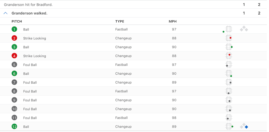269x132 pixels.
Task: Click the TYPE column header
Action: click(x=120, y=22)
